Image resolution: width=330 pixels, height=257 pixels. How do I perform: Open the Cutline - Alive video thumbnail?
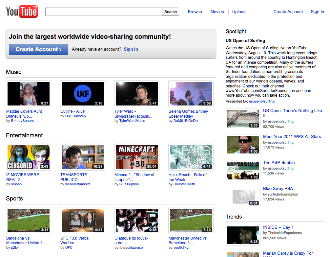(x=82, y=94)
